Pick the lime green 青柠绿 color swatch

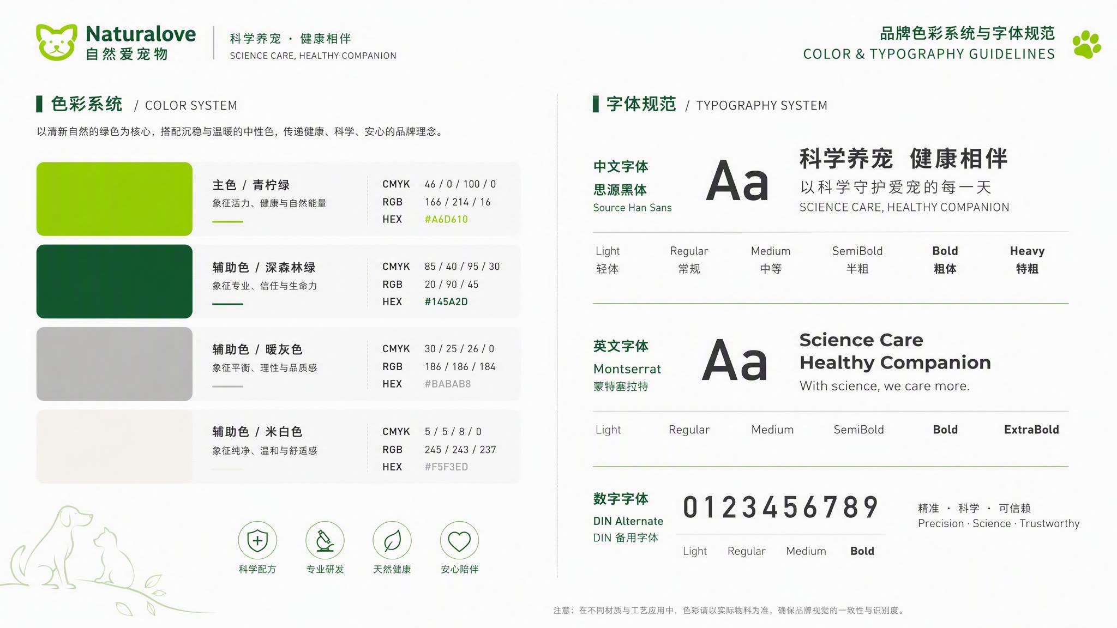(115, 199)
